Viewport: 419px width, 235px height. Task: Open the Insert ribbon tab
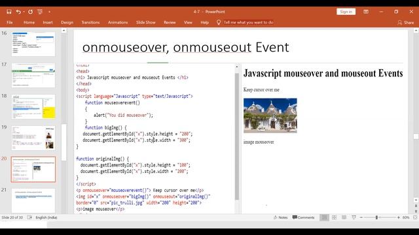click(x=48, y=22)
